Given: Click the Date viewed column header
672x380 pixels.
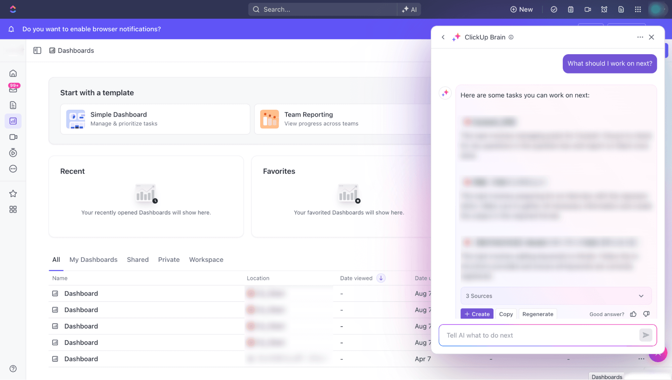Looking at the screenshot, I should [356, 278].
